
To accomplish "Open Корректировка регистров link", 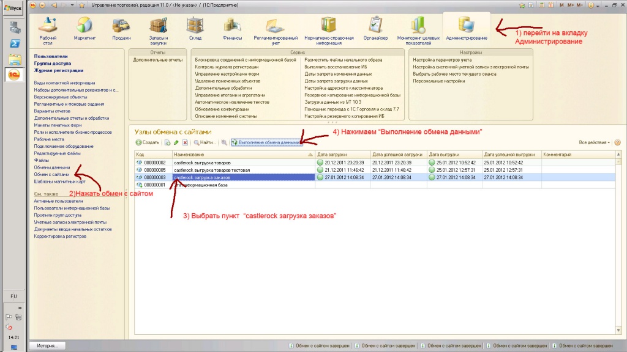I will 60,237.
